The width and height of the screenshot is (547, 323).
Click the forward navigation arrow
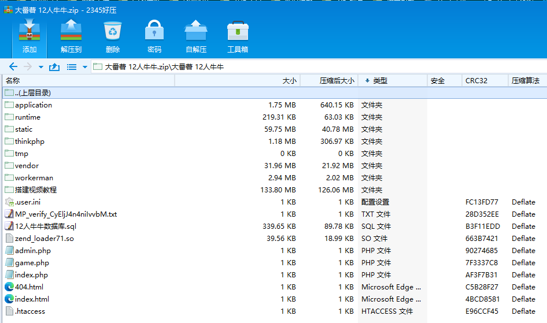click(28, 66)
